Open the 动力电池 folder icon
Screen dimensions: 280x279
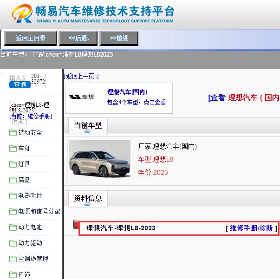click(x=13, y=227)
